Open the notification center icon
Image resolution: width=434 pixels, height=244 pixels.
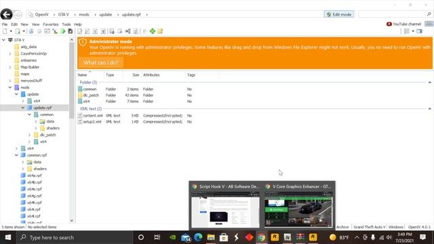point(422,237)
